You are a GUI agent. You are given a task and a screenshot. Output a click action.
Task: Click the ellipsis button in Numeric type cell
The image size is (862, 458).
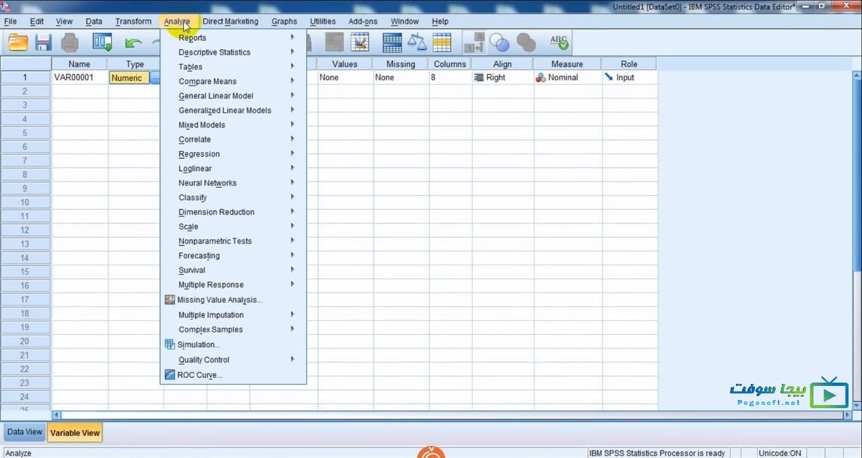tap(156, 78)
